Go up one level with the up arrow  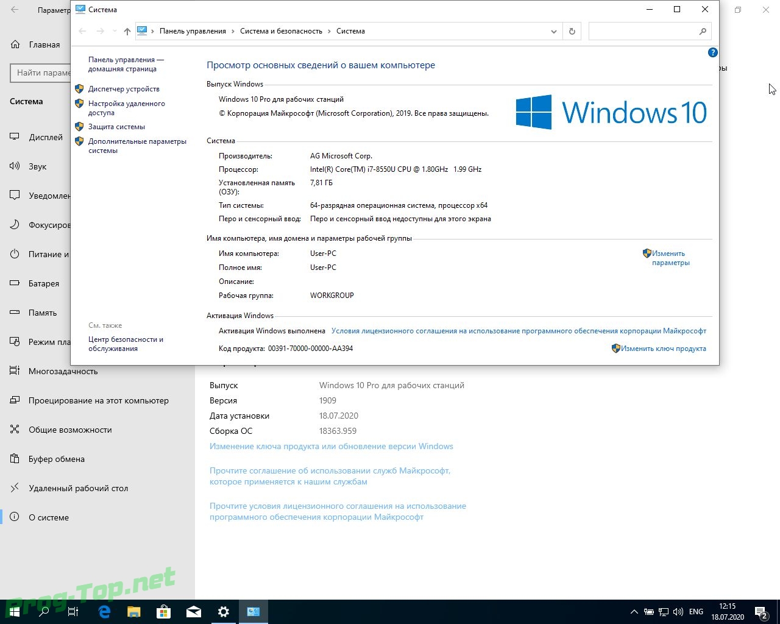[127, 31]
